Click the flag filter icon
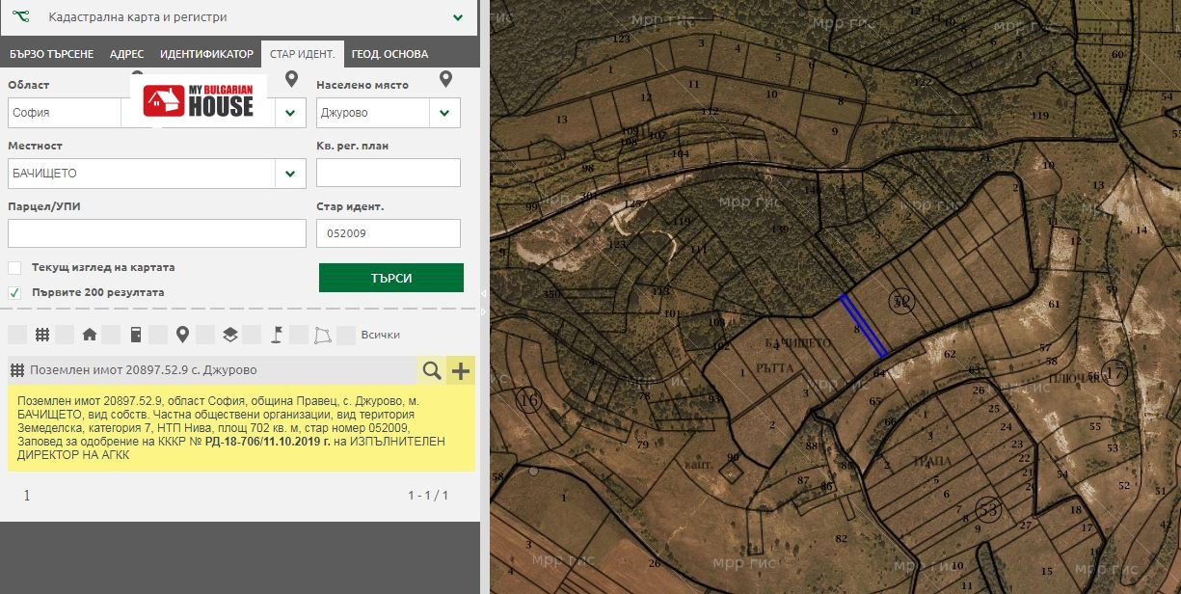 point(276,335)
